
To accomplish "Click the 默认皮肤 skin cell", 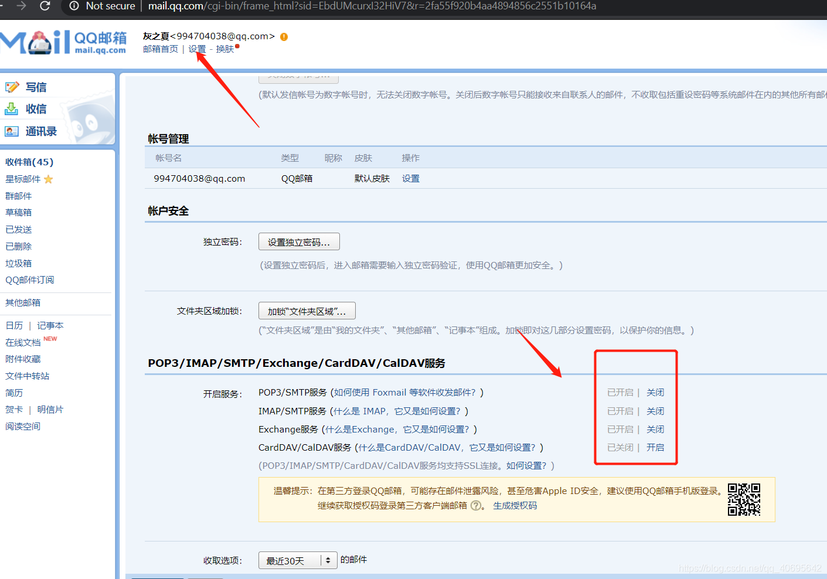I will tap(372, 179).
